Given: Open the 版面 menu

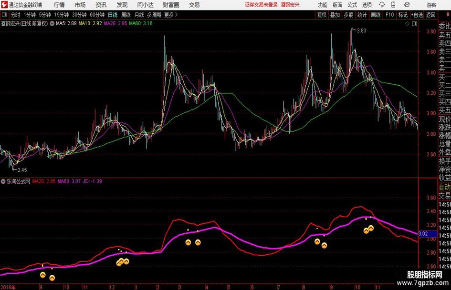Looking at the screenshot, I should tap(337, 5).
